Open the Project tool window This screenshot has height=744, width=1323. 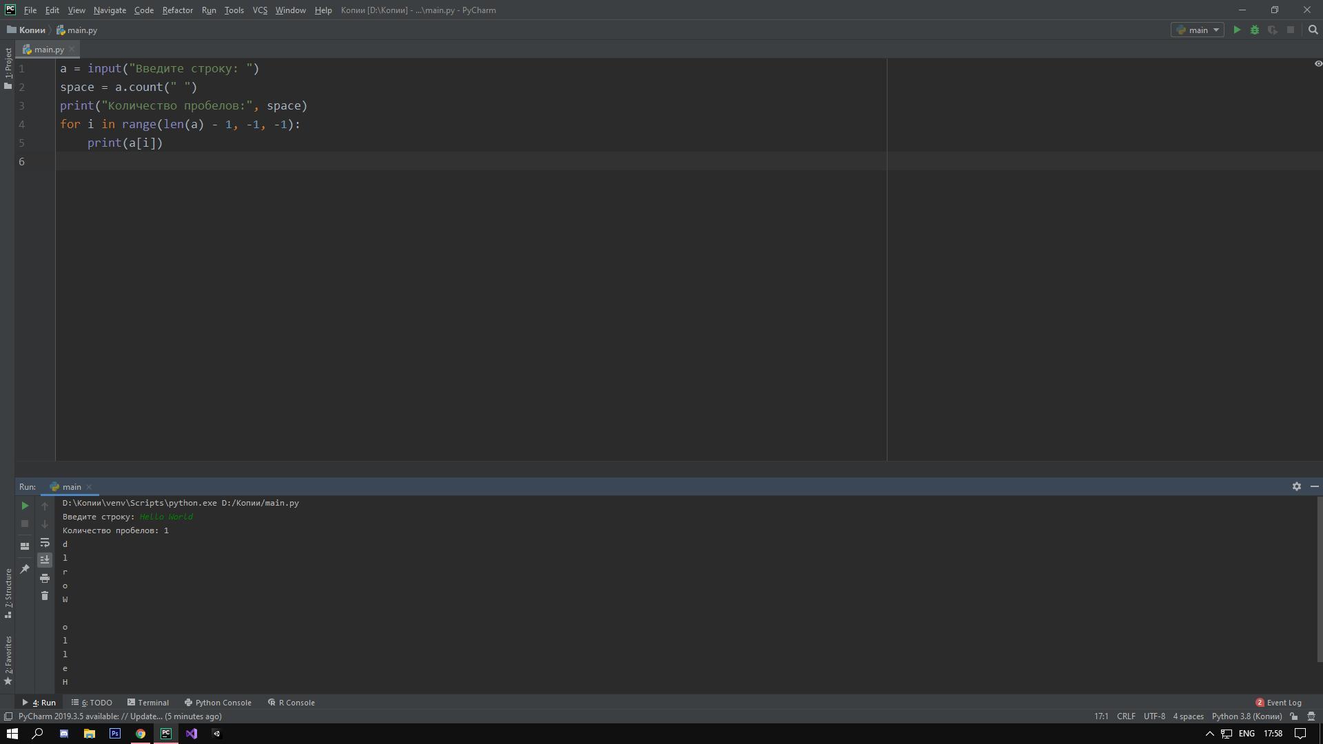click(x=8, y=69)
